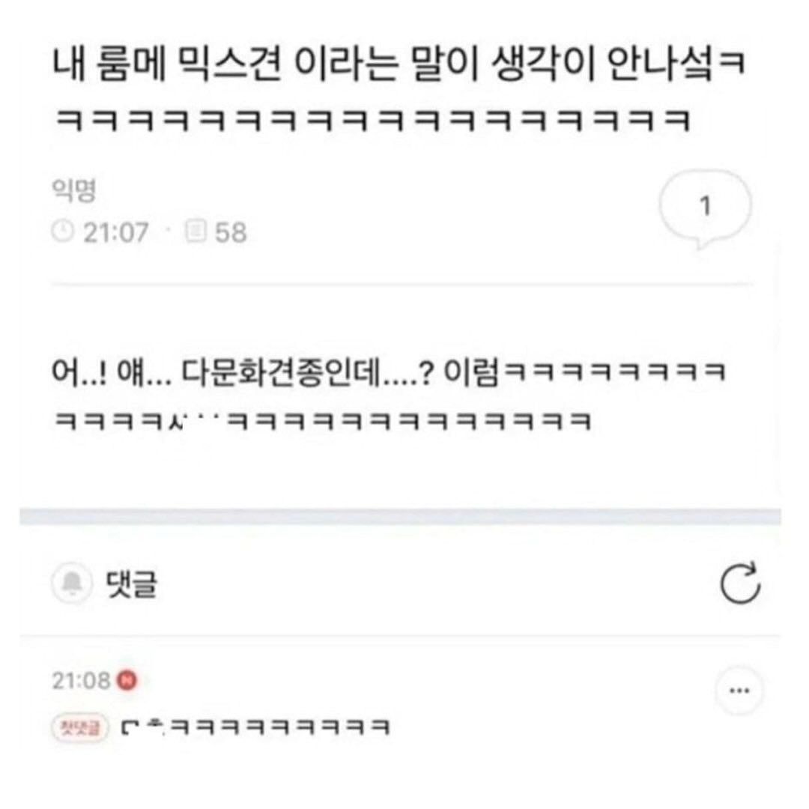Screen dimensions: 809x809
Task: Open the three-dots menu on the comment
Action: tap(739, 691)
